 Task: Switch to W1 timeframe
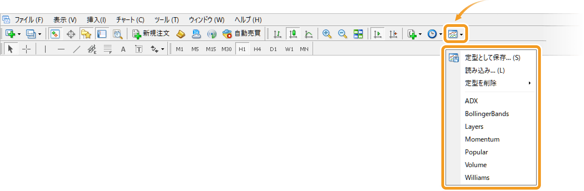tap(289, 49)
